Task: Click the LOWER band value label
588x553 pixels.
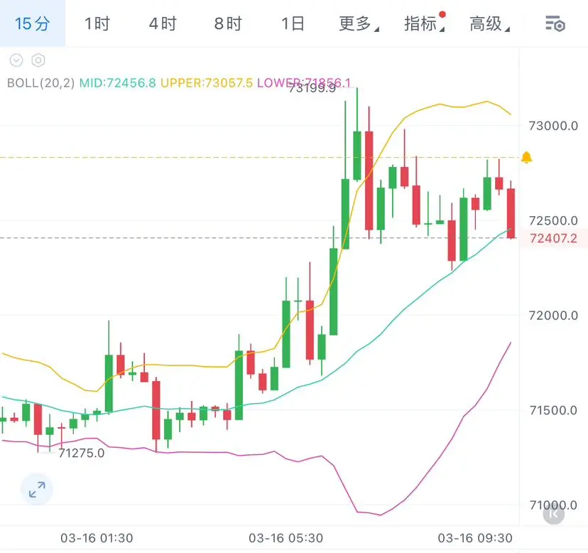Action: (304, 82)
